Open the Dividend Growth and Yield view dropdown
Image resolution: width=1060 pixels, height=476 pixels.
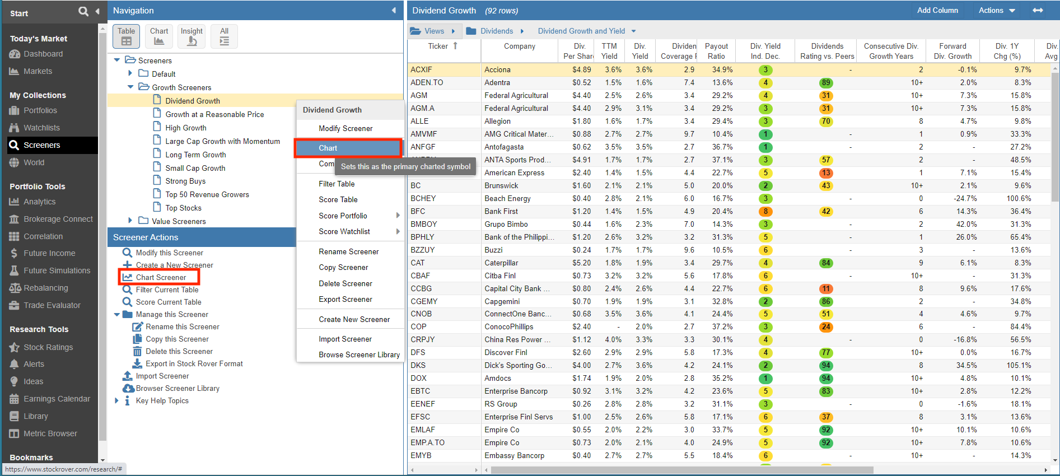(586, 31)
